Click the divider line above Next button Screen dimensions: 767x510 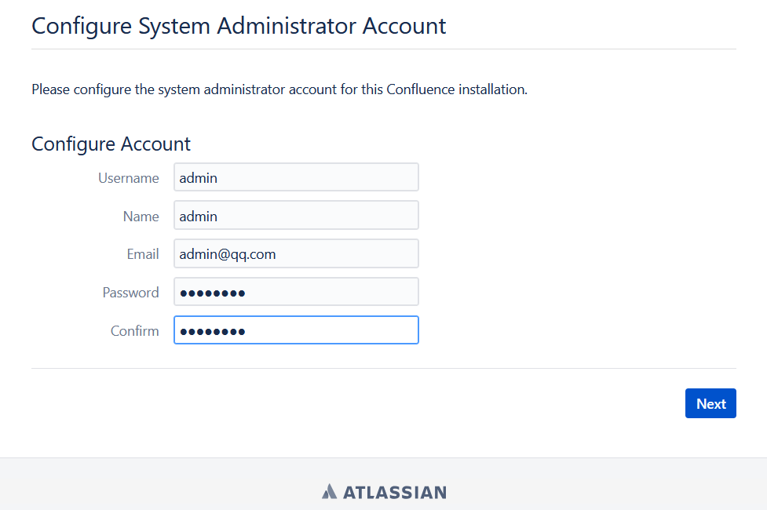(x=383, y=368)
